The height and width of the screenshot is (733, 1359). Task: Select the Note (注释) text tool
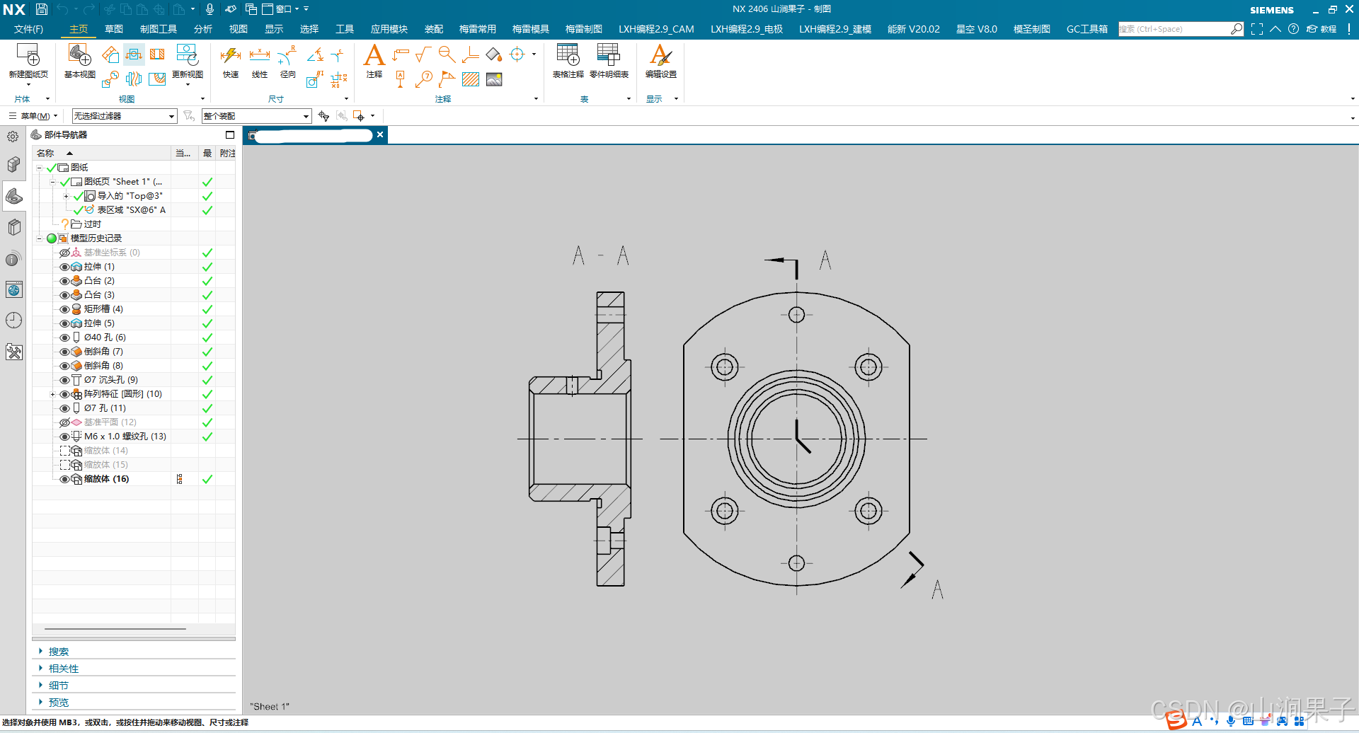[x=374, y=55]
